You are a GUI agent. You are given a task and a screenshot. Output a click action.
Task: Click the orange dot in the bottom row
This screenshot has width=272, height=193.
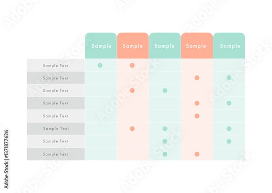[197, 154]
